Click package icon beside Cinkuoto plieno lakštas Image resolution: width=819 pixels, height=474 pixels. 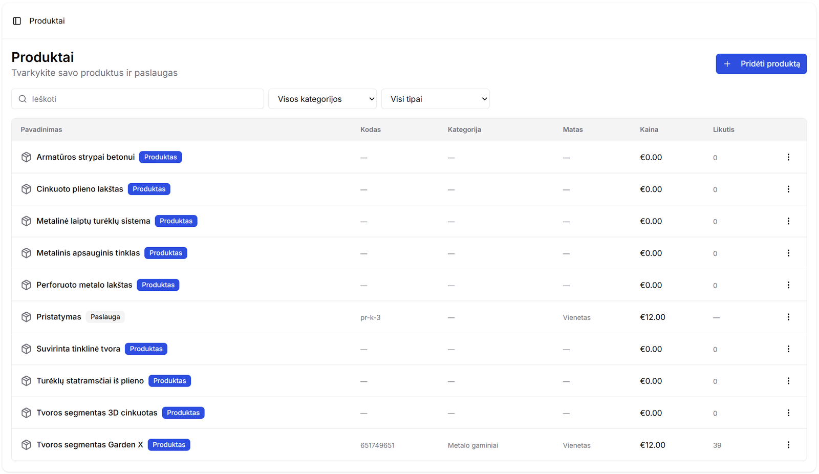[26, 189]
